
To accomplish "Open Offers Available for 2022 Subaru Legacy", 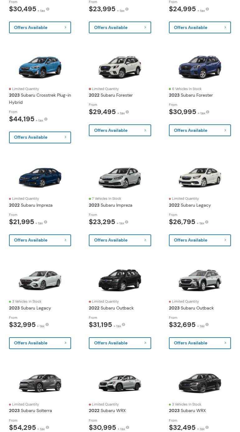I will 200,240.
